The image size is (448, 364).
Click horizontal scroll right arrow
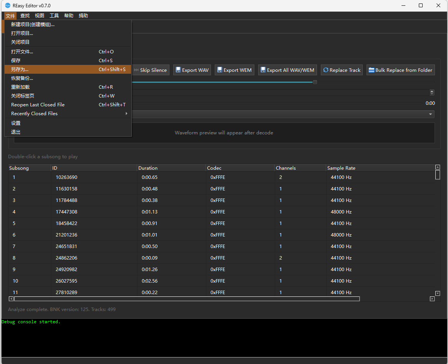tap(432, 299)
